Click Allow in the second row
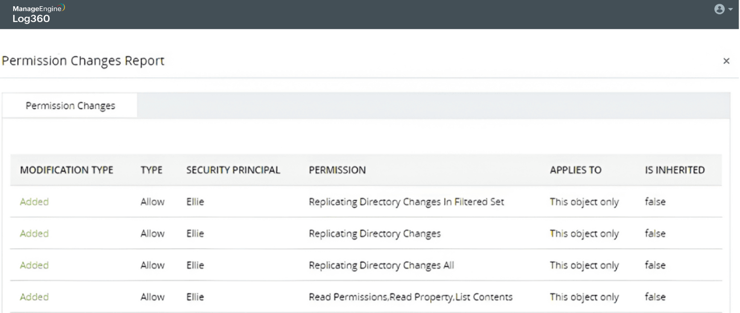Image resolution: width=740 pixels, height=313 pixels. [152, 234]
